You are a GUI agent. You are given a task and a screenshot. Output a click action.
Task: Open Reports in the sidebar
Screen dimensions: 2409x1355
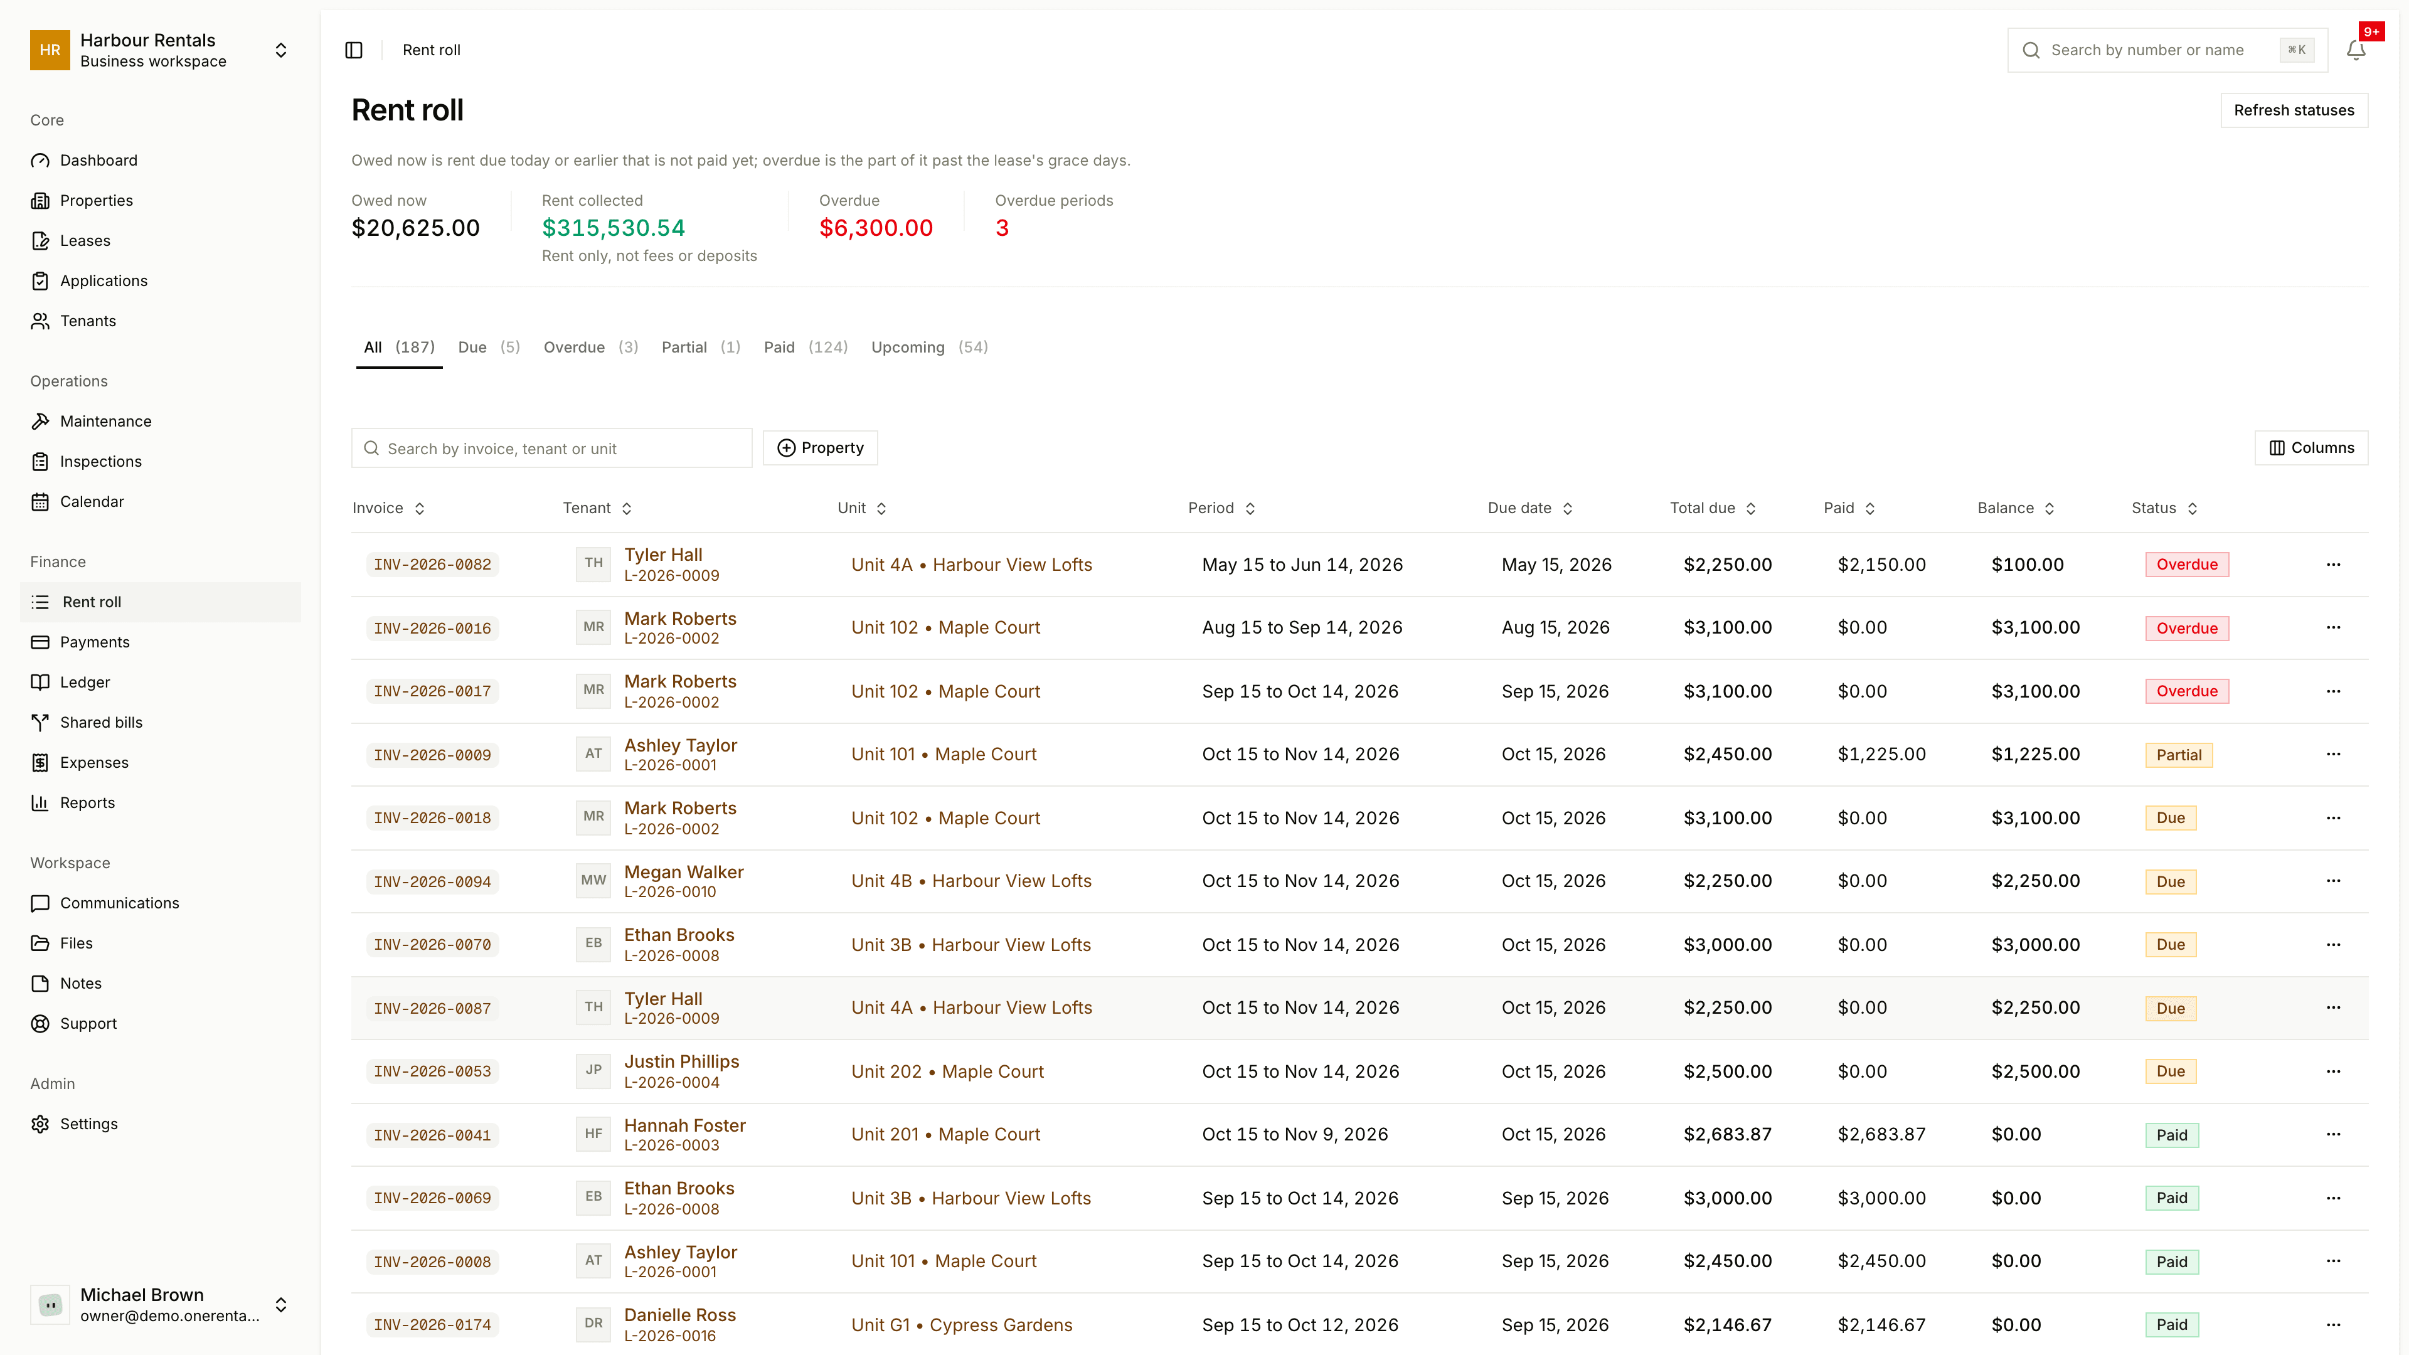tap(161, 803)
